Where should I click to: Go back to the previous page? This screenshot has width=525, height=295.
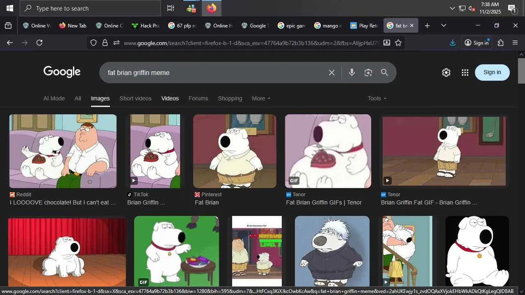tap(10, 43)
